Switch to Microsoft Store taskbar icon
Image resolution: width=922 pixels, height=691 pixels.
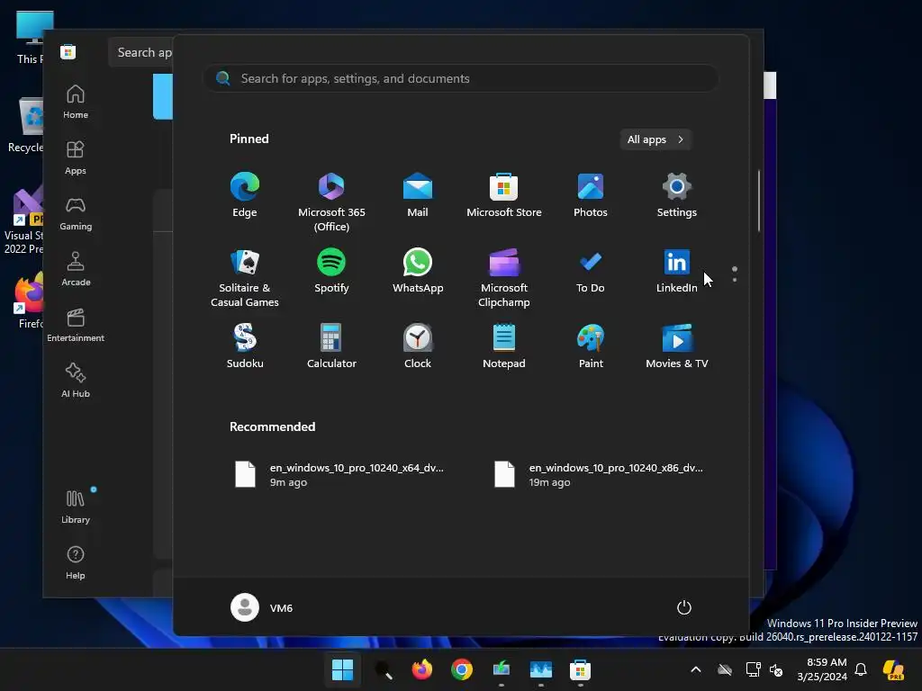581,669
